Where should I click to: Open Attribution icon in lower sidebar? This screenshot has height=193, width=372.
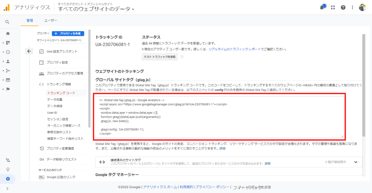(x=8, y=160)
